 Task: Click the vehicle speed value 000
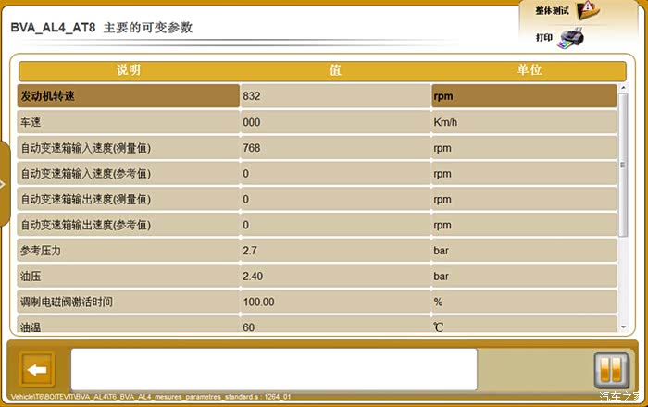(251, 122)
